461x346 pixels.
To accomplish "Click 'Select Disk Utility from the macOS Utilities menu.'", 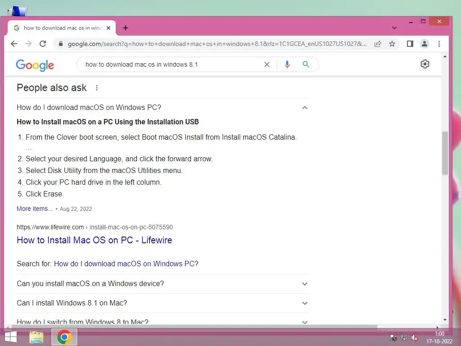I will [104, 170].
